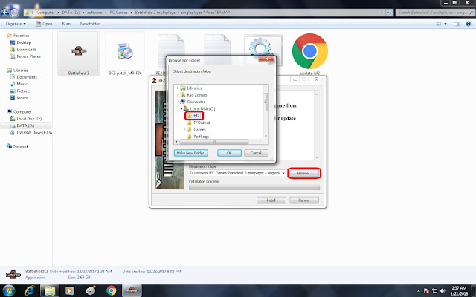Open the update bf2 Chrome icon file

(310, 53)
